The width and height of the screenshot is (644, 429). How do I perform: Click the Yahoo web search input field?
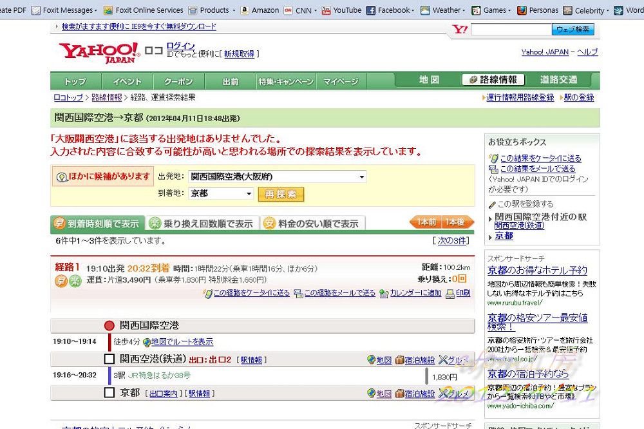[511, 30]
